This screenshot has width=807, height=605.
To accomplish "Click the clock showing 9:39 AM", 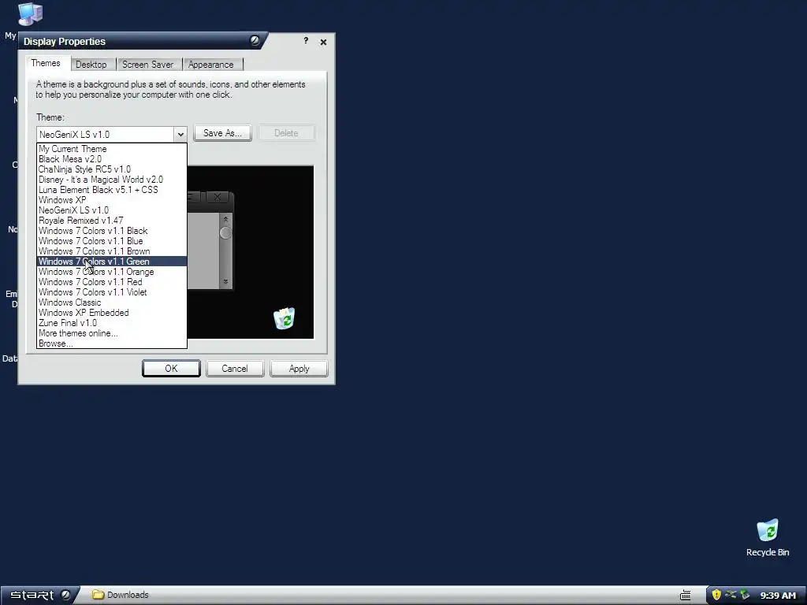I will point(778,596).
